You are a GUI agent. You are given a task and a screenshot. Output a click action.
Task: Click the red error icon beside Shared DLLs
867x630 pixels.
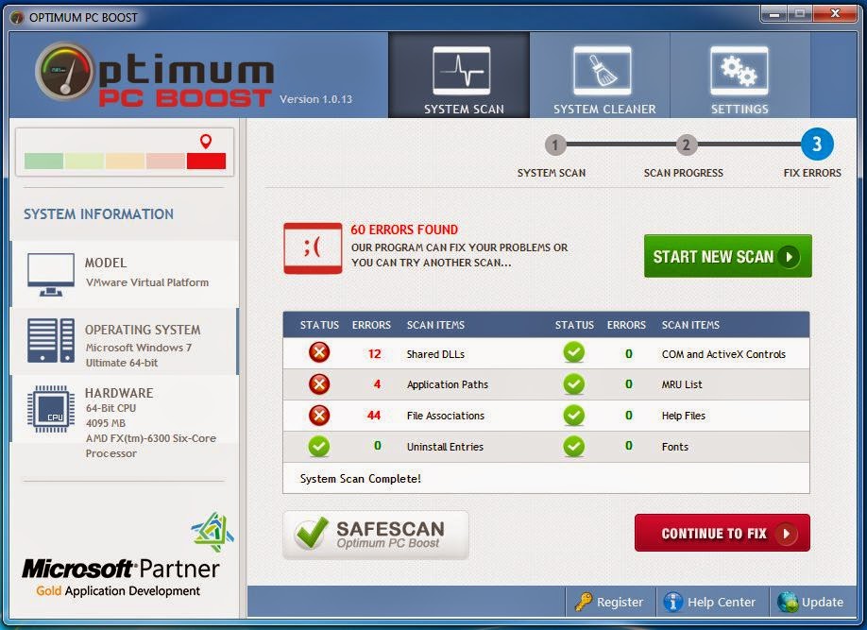[x=318, y=352]
